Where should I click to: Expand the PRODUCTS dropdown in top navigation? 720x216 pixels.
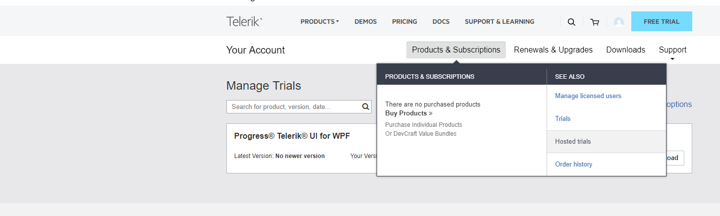320,22
